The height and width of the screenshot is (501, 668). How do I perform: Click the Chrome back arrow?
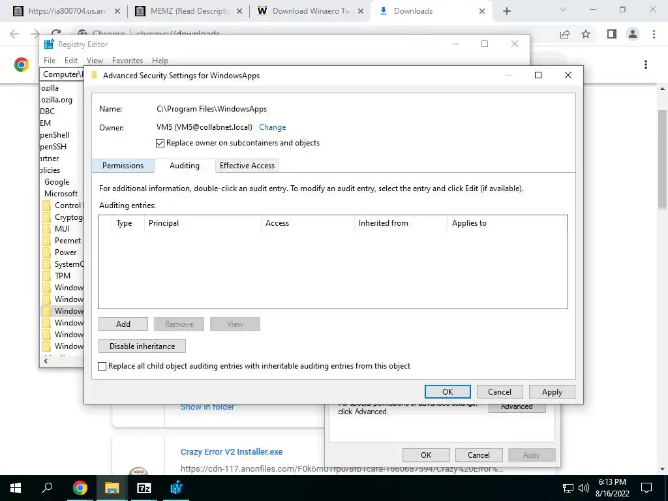pos(14,34)
